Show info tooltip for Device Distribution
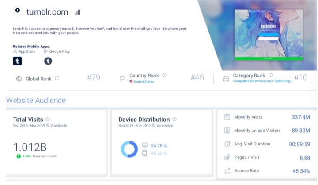318x185 pixels. (x=174, y=119)
